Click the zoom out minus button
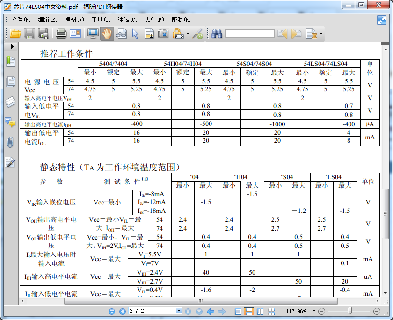This screenshot has width=393, height=320. click(321, 312)
